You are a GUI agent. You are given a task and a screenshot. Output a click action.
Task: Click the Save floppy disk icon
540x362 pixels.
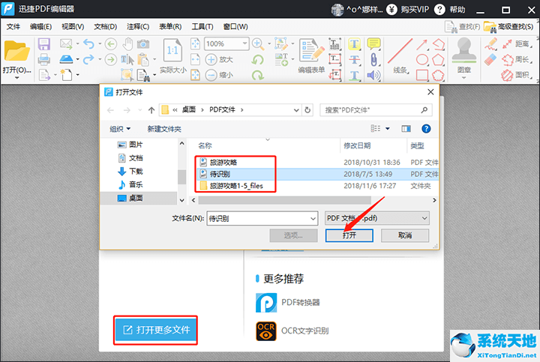(44, 44)
